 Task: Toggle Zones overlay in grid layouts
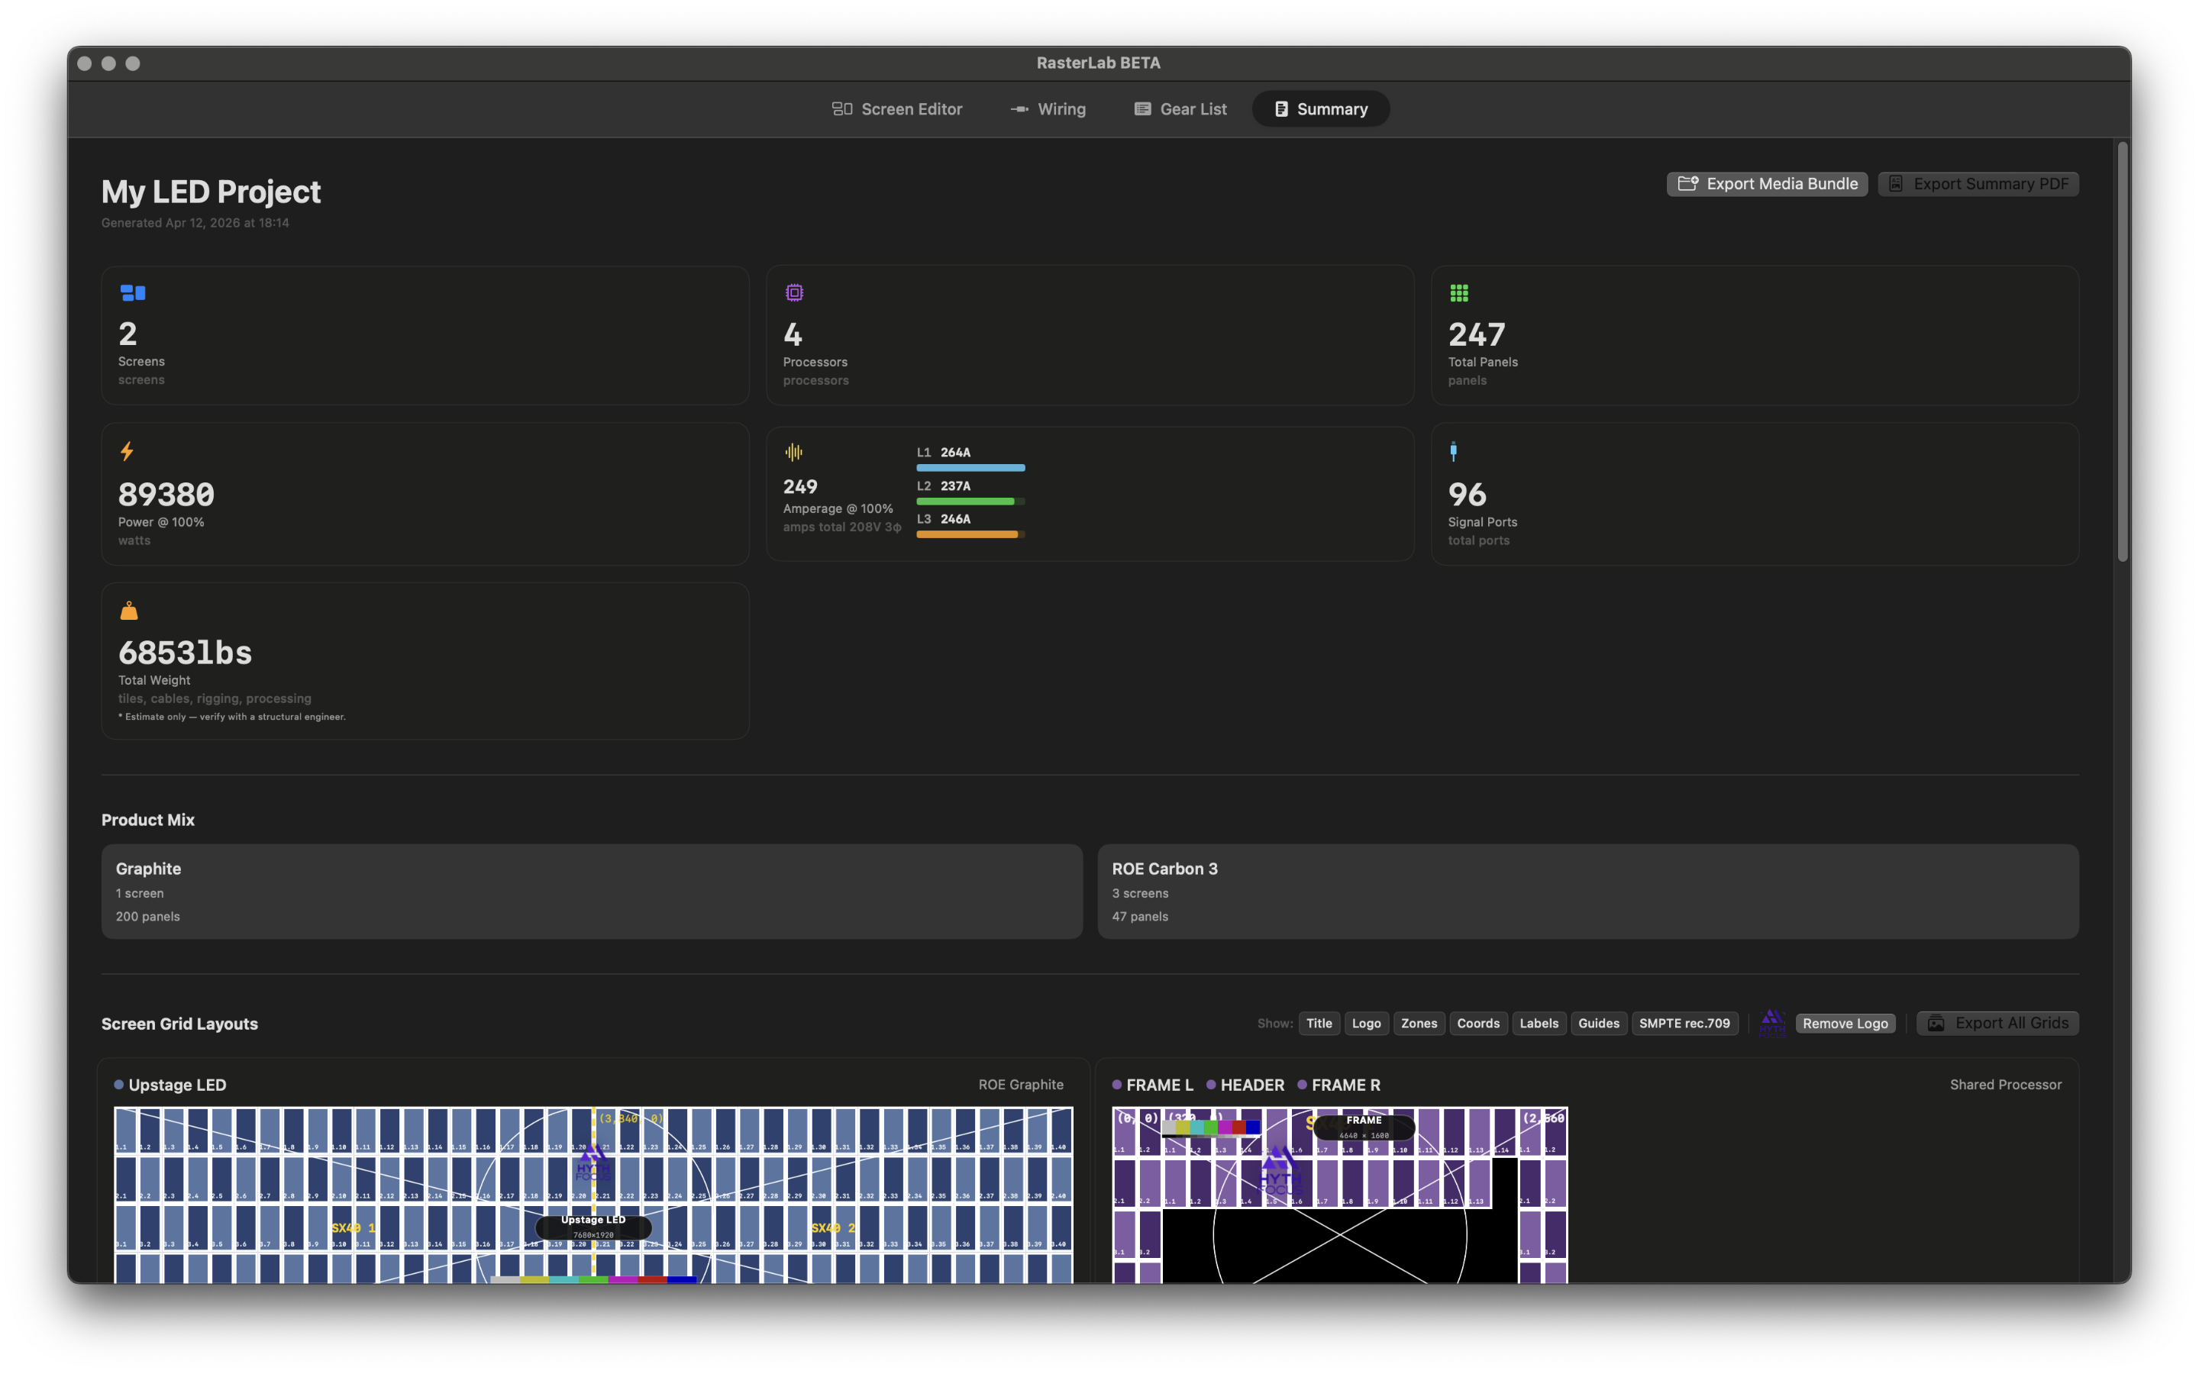(x=1419, y=1023)
